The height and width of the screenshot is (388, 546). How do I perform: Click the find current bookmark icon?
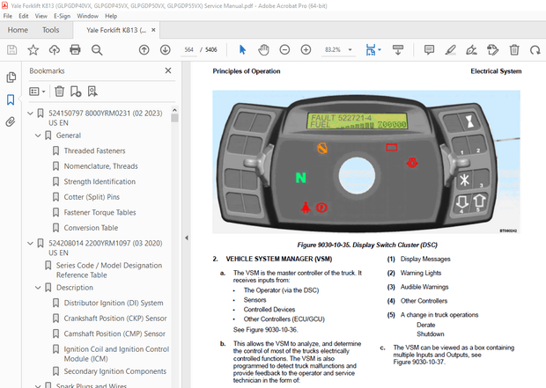point(92,92)
